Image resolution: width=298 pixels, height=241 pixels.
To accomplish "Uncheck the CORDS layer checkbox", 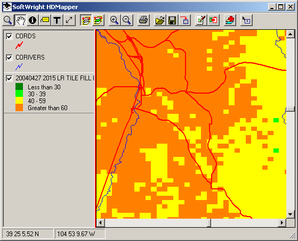I will pyautogui.click(x=9, y=36).
